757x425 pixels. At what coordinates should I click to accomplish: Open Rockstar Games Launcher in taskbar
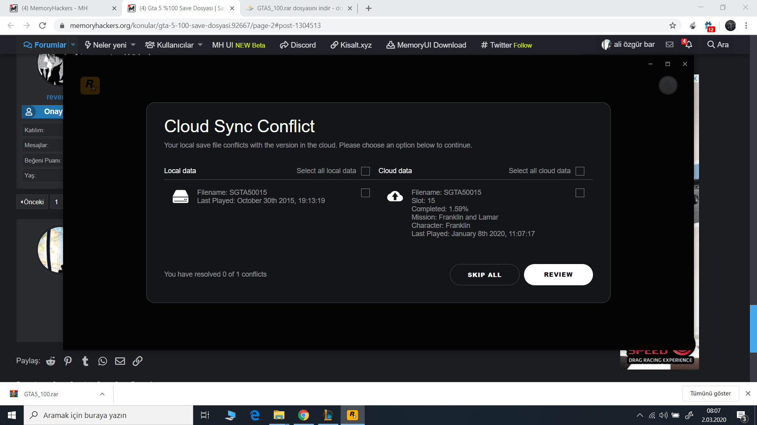[x=352, y=415]
